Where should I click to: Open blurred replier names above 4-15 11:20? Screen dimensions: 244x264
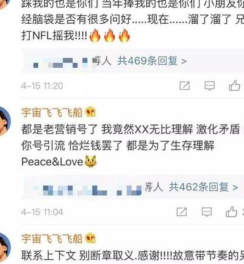click(60, 62)
